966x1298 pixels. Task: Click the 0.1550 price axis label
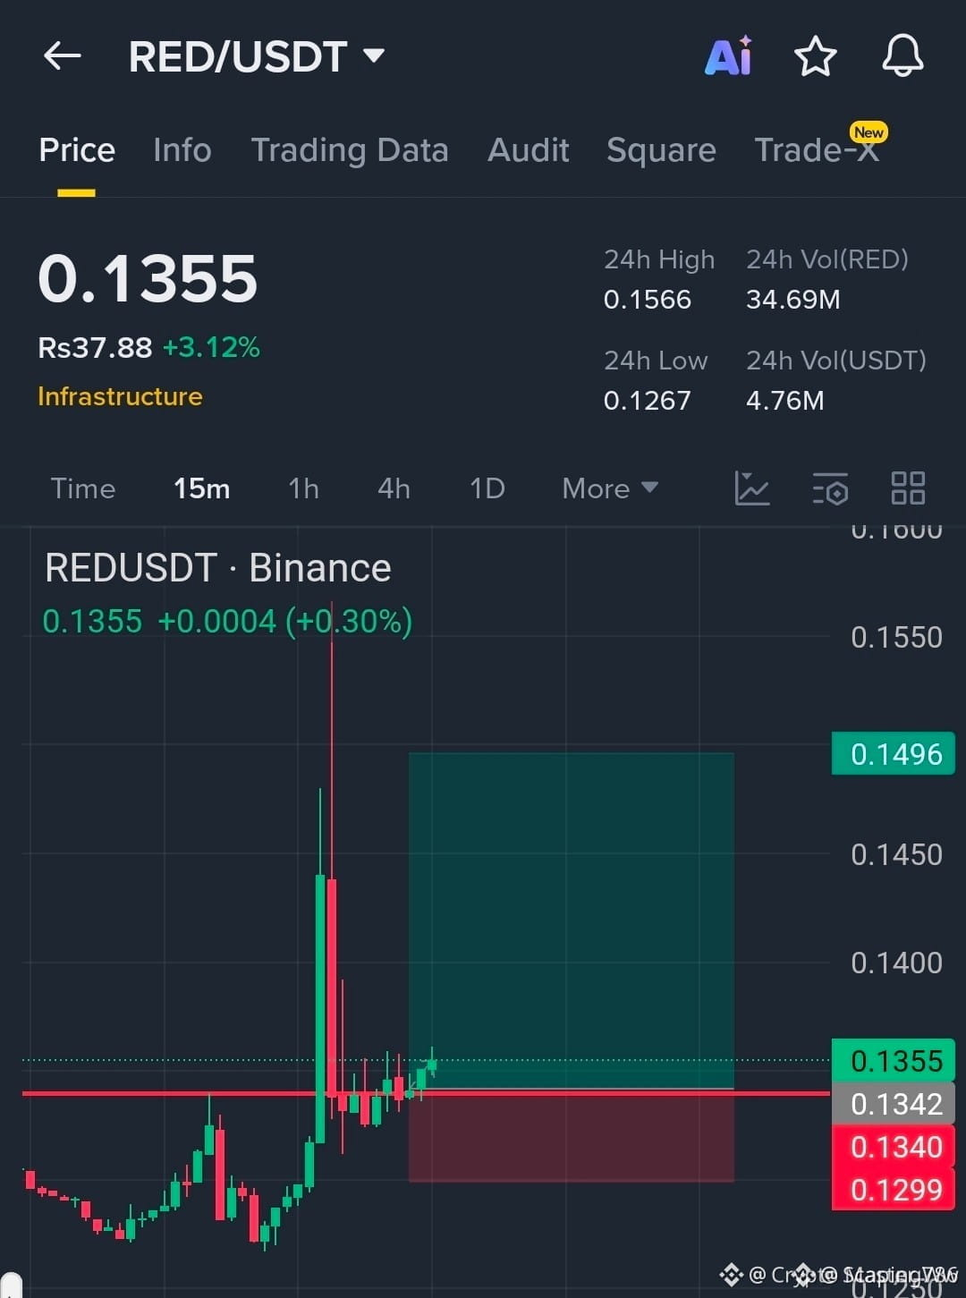pyautogui.click(x=896, y=637)
